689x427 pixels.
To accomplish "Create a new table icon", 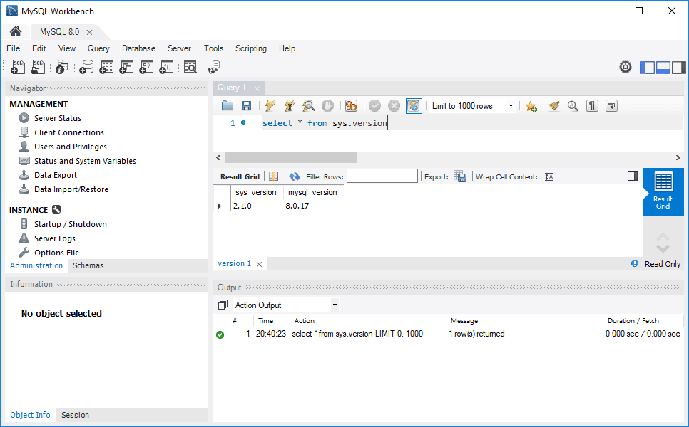I will (x=106, y=67).
